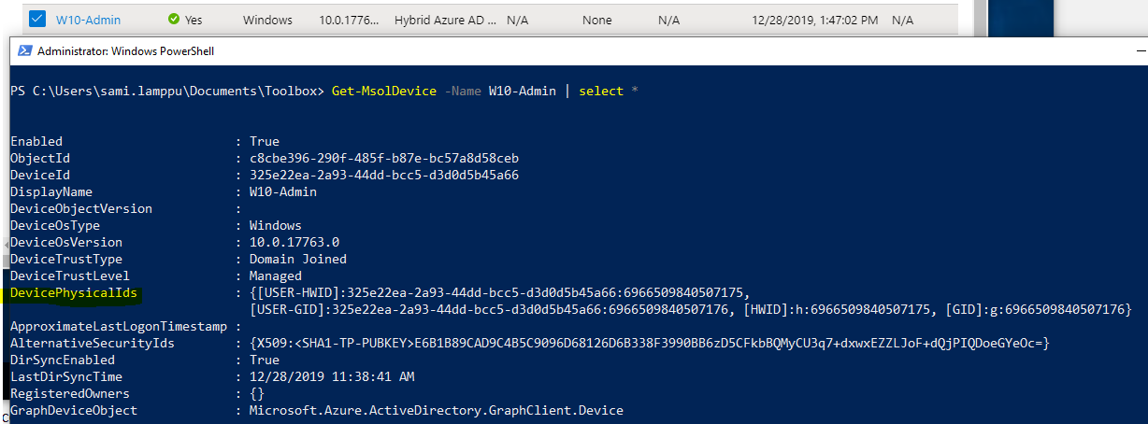Click the Windows OS cell in device row
The image size is (1148, 424).
(x=267, y=20)
